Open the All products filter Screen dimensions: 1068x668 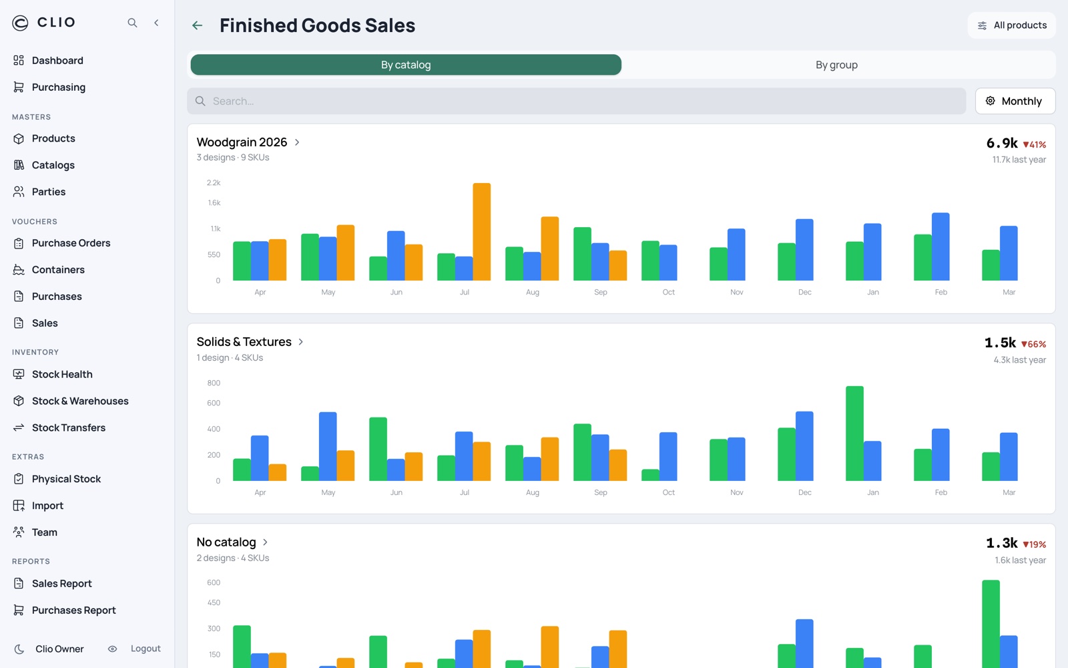1011,25
